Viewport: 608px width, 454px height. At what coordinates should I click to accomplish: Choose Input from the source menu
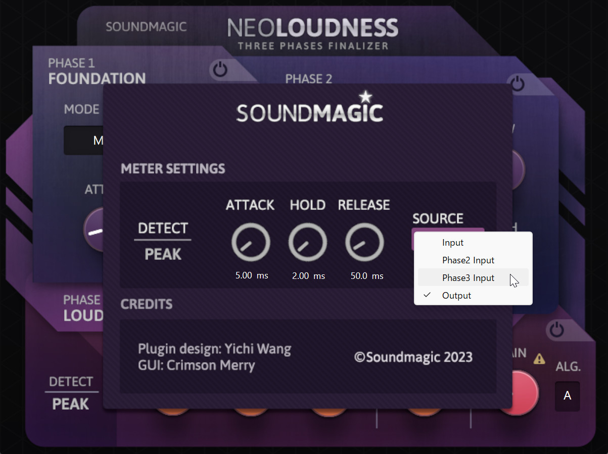click(473, 243)
